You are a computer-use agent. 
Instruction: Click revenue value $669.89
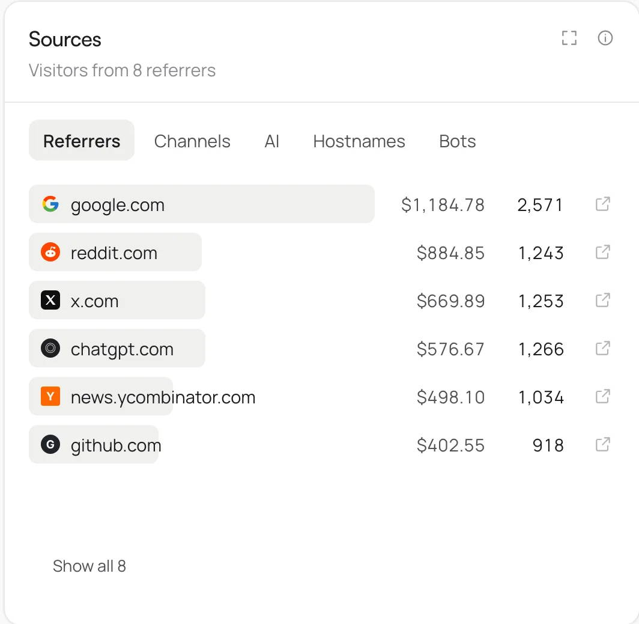(450, 301)
